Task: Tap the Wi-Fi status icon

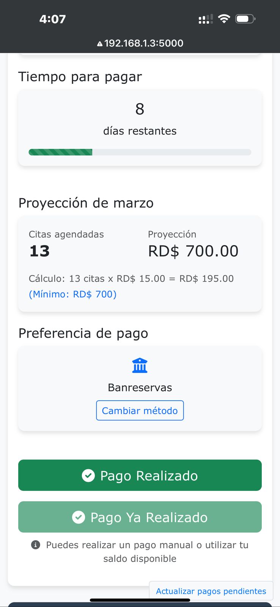Action: click(x=224, y=19)
